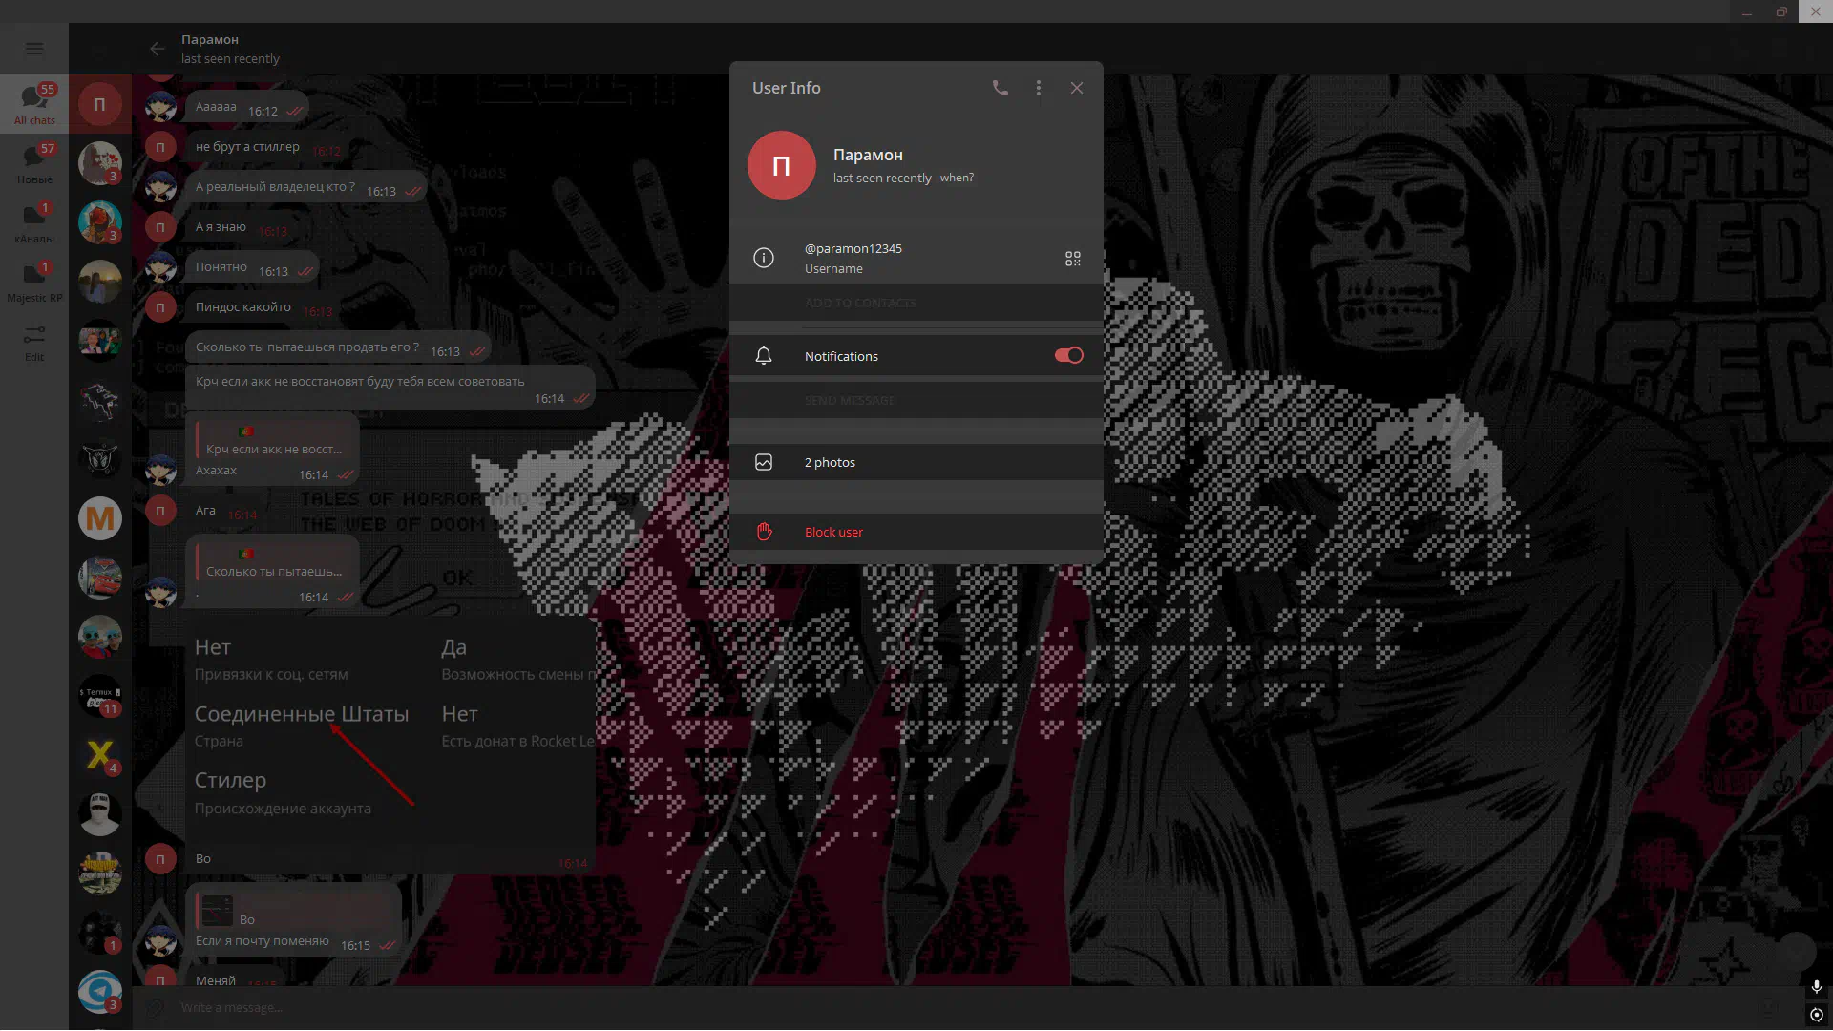Click the info icon beside the username
1833x1031 pixels.
tap(764, 258)
